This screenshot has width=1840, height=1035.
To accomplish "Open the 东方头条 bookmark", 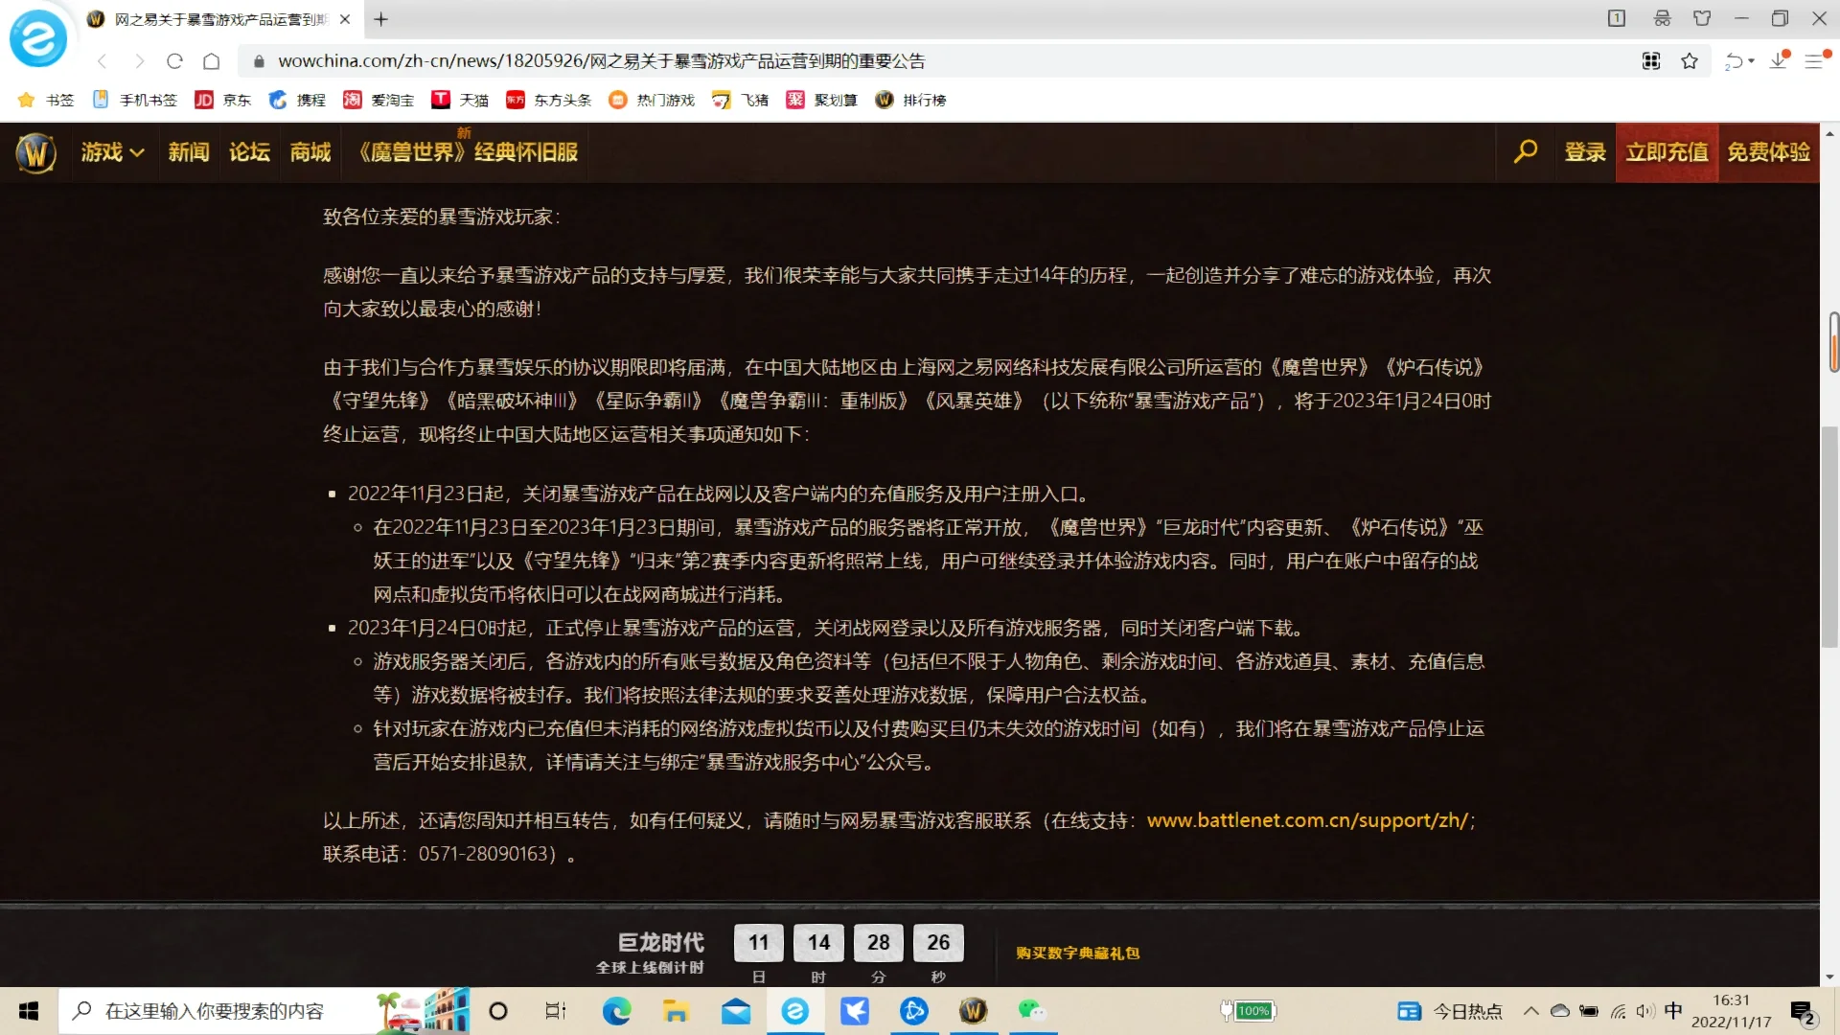I will [x=549, y=100].
